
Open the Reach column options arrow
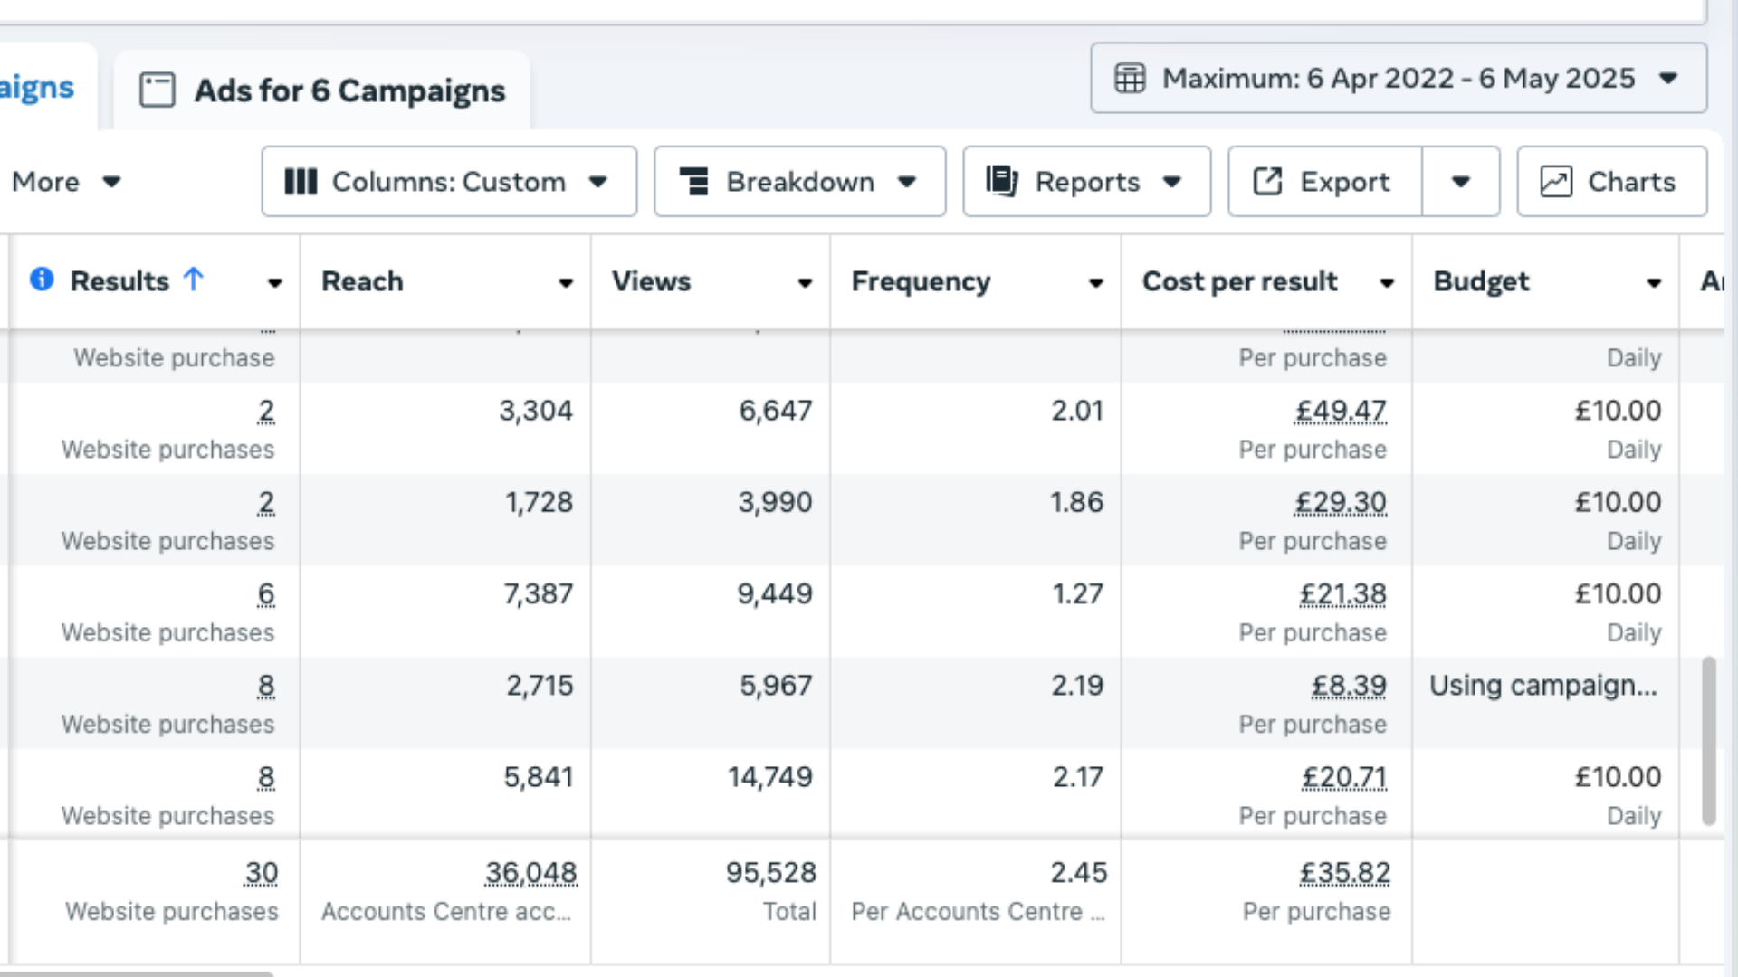(x=566, y=283)
